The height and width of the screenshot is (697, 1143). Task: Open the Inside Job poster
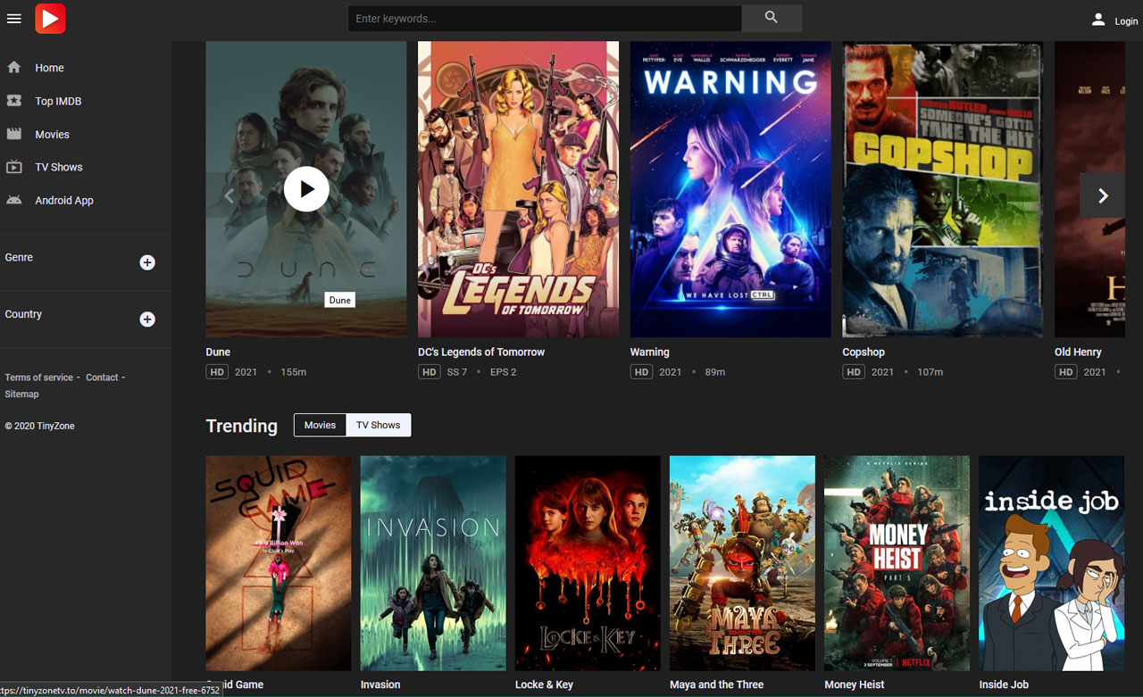click(1051, 563)
